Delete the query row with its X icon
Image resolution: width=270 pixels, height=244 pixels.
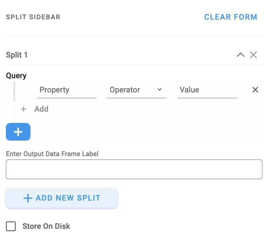255,90
